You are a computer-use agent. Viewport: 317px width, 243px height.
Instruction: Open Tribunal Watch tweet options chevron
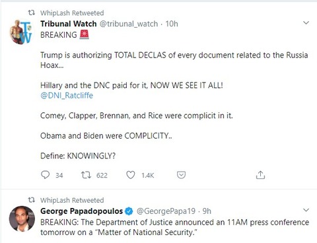tap(306, 22)
